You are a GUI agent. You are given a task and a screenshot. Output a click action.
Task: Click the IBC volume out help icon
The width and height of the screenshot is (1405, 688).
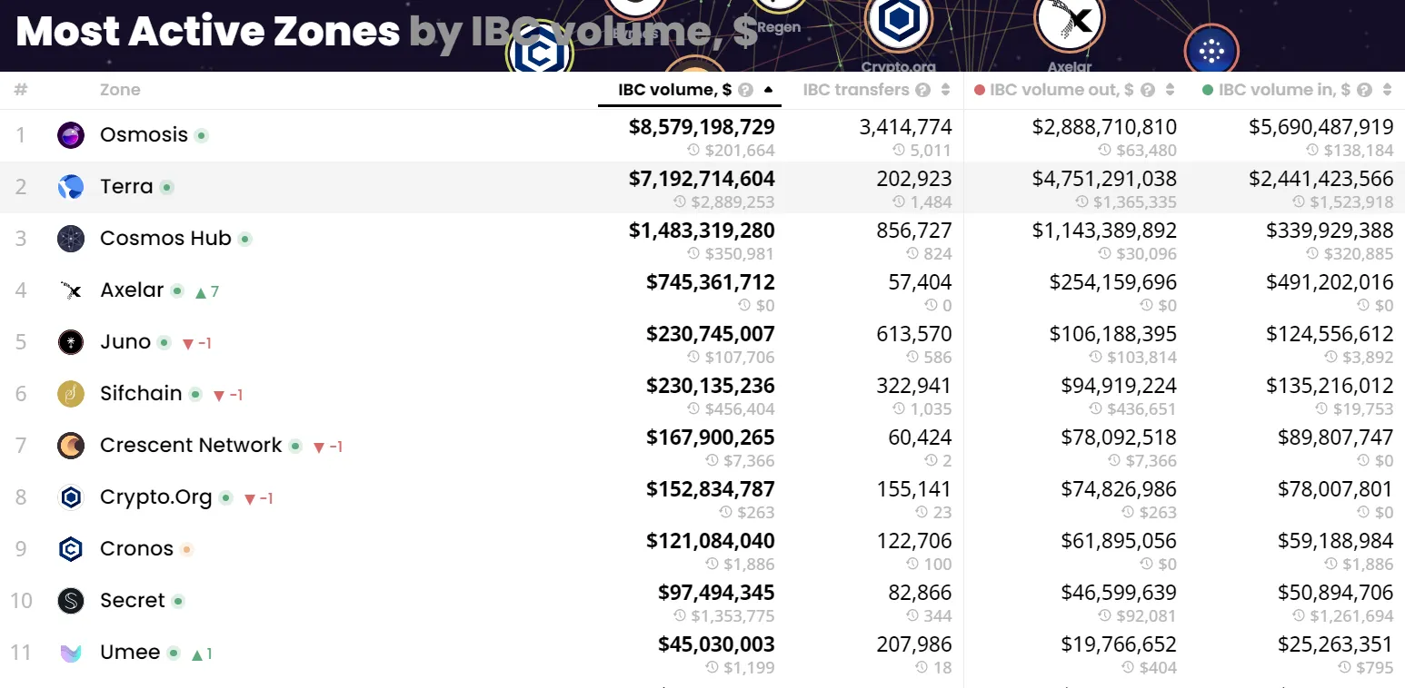(x=1148, y=90)
